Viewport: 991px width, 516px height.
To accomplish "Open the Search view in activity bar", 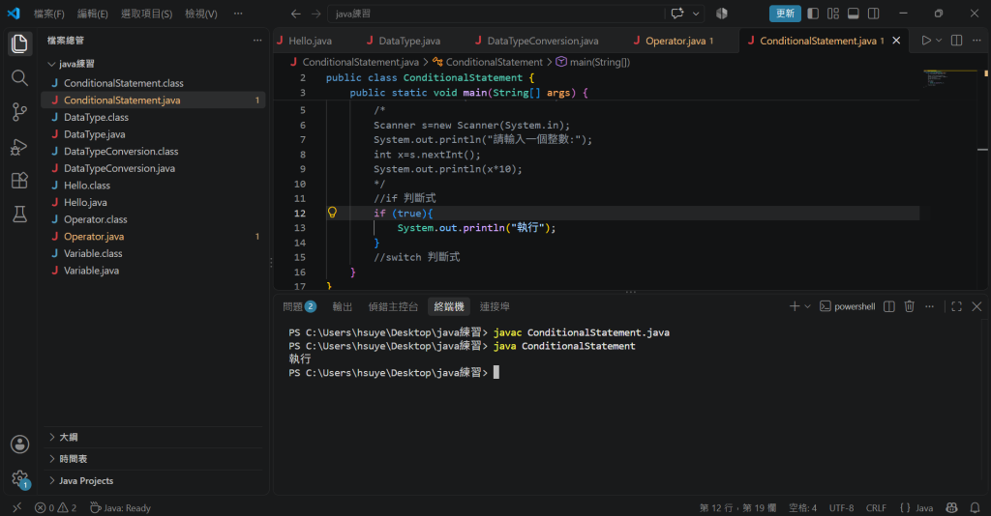I will click(x=19, y=77).
